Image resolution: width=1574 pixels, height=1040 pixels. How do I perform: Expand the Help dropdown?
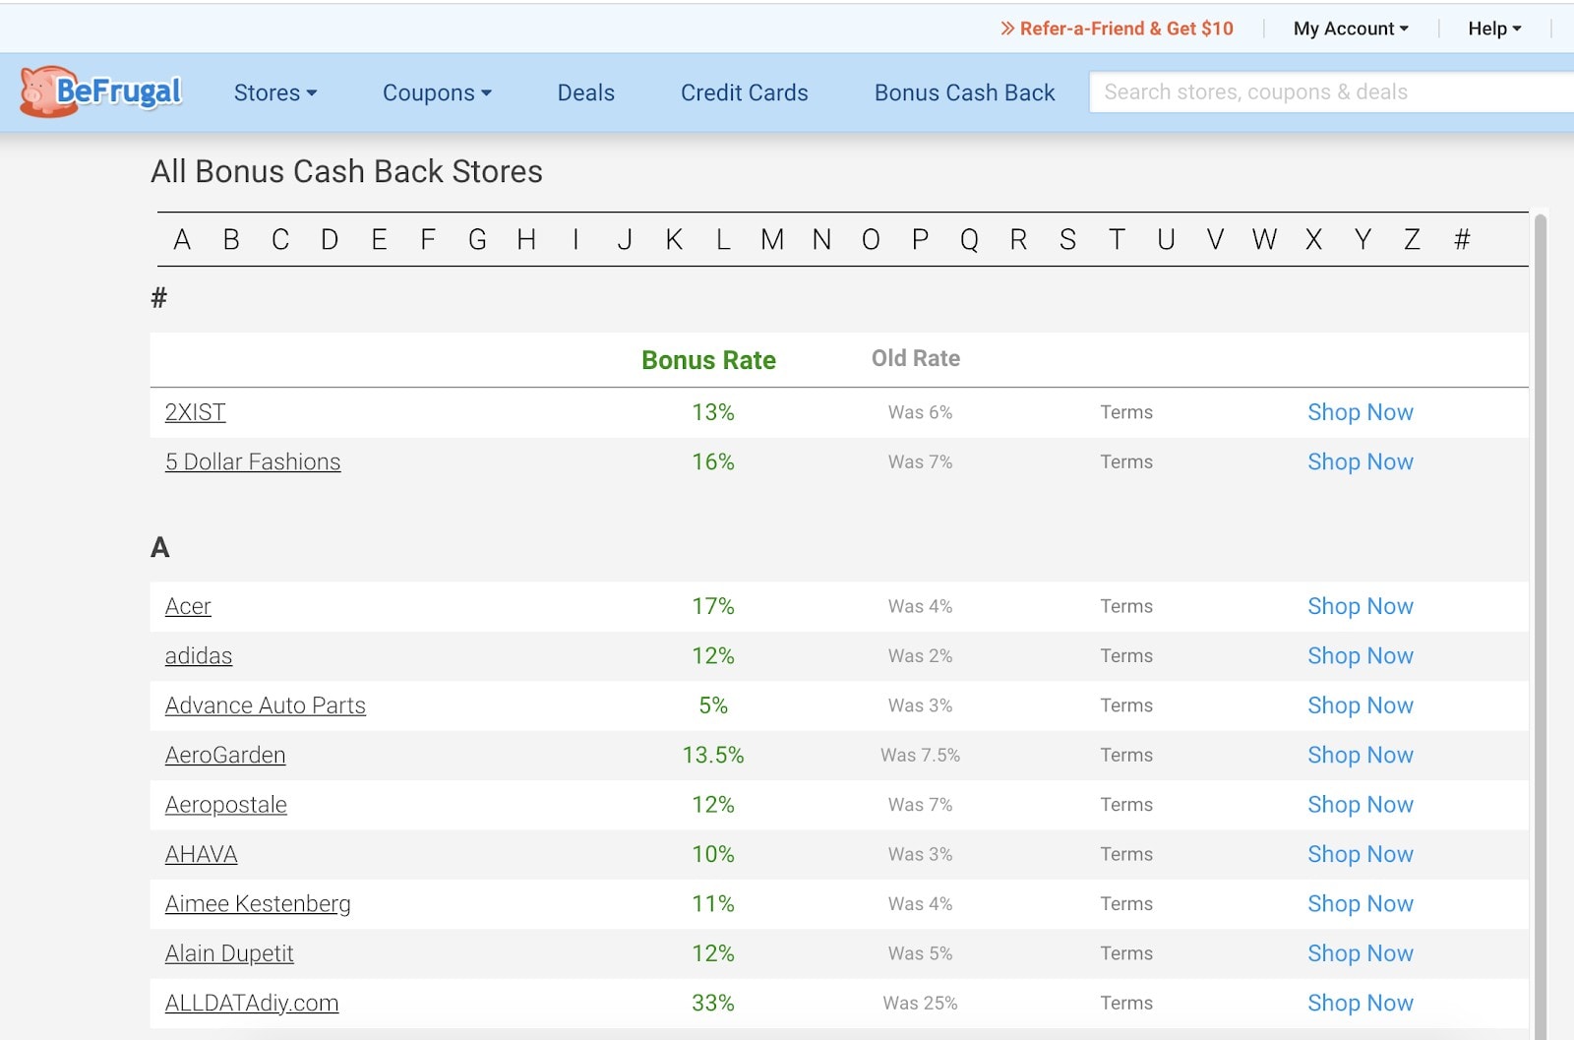click(x=1494, y=29)
